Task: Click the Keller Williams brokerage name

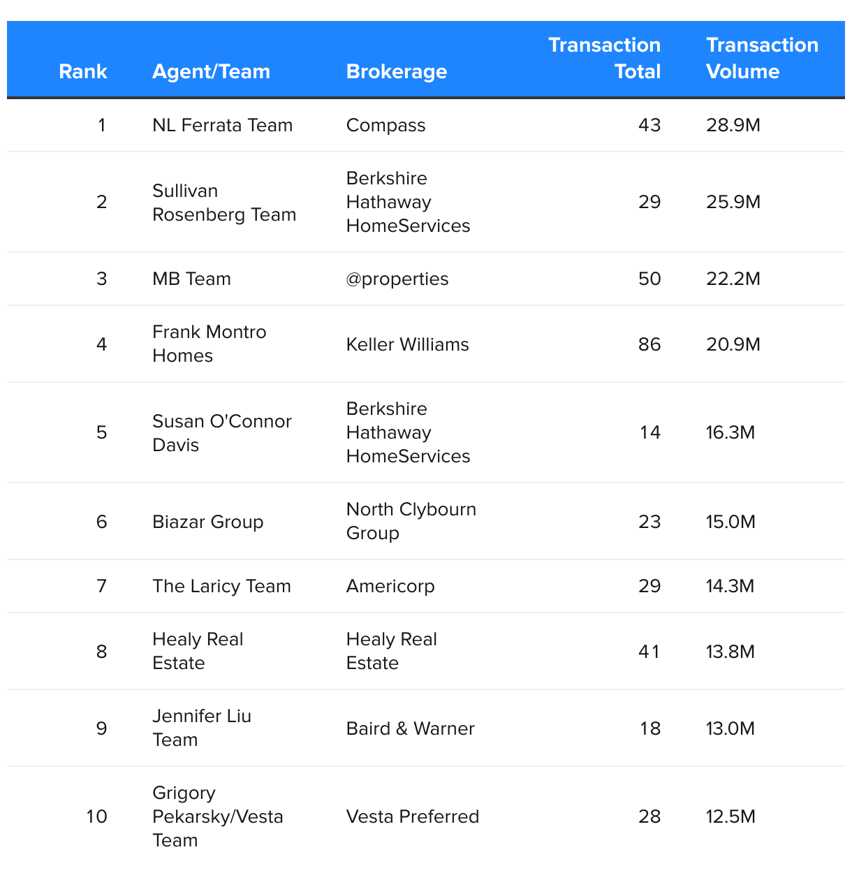Action: 407,344
